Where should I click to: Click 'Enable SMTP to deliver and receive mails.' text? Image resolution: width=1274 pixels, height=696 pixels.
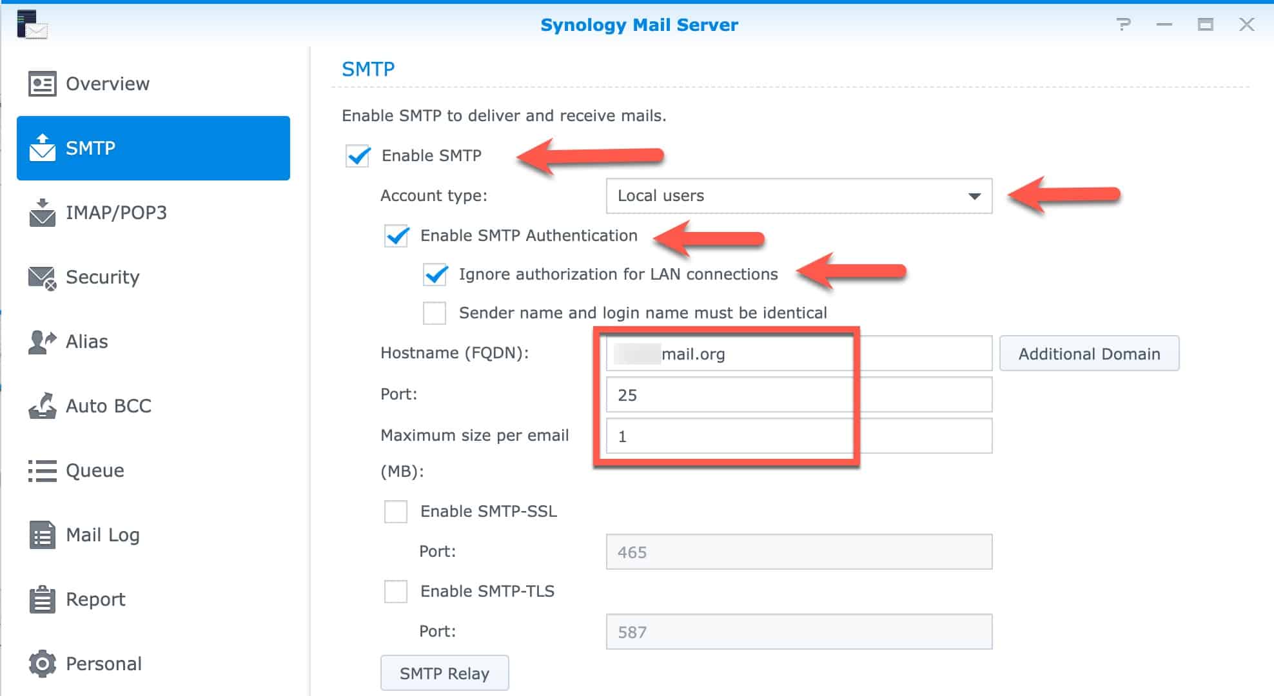click(504, 116)
